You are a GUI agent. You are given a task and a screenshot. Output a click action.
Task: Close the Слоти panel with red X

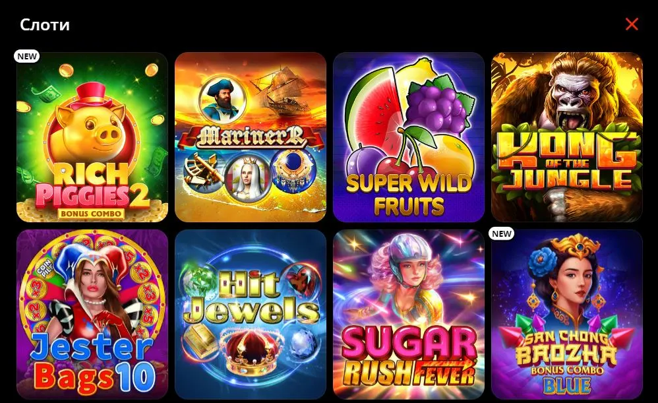click(632, 24)
